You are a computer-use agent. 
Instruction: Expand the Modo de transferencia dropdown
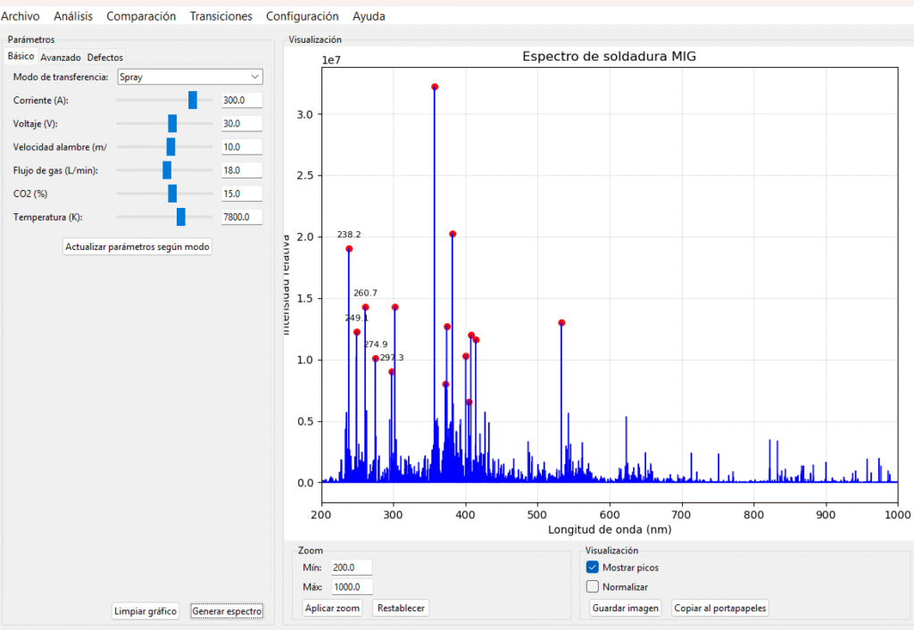[190, 77]
